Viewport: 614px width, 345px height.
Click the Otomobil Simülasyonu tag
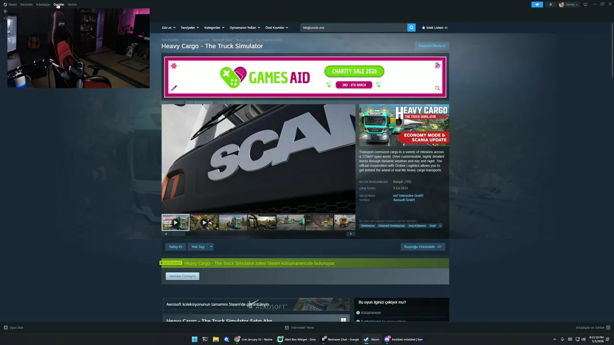391,226
